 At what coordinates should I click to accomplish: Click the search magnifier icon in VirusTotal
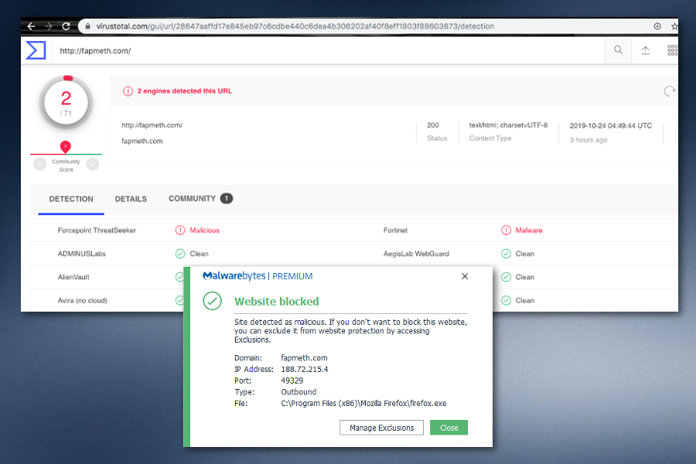click(x=618, y=50)
